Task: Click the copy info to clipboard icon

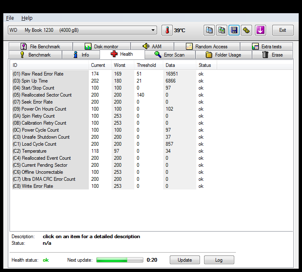Action: [209, 30]
